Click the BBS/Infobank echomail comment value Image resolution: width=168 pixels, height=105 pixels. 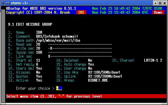[57, 37]
